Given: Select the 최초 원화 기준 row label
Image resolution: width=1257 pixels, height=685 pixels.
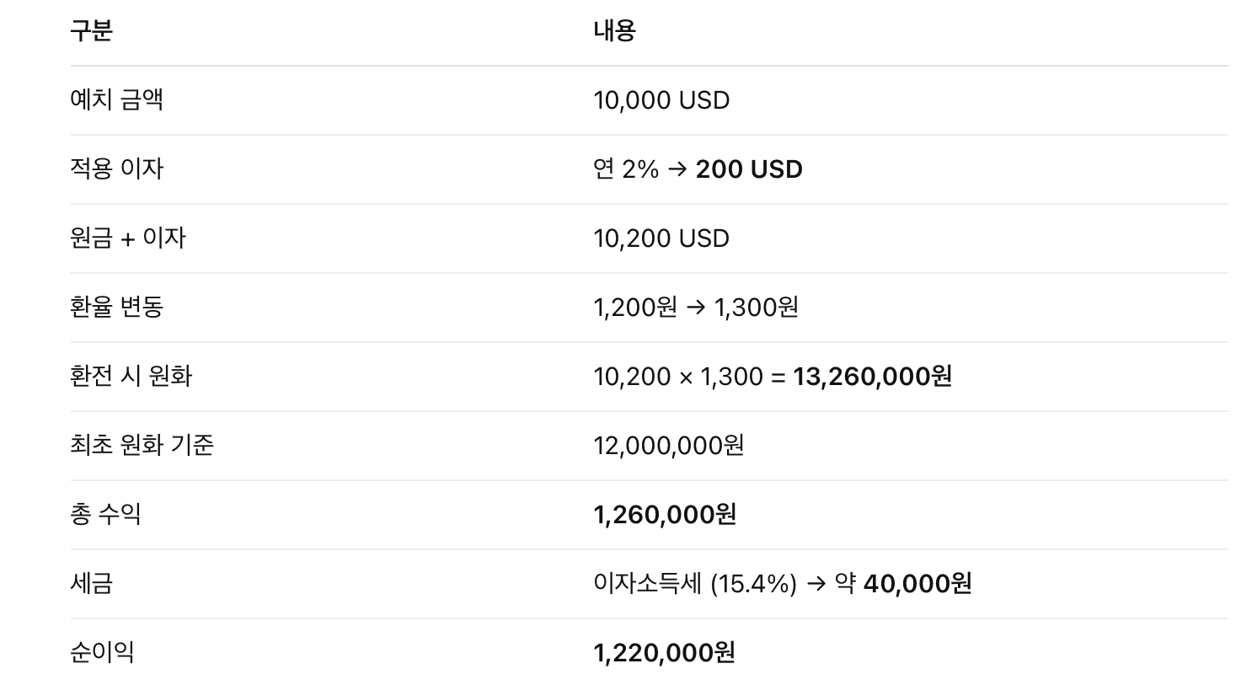Looking at the screenshot, I should [x=142, y=446].
